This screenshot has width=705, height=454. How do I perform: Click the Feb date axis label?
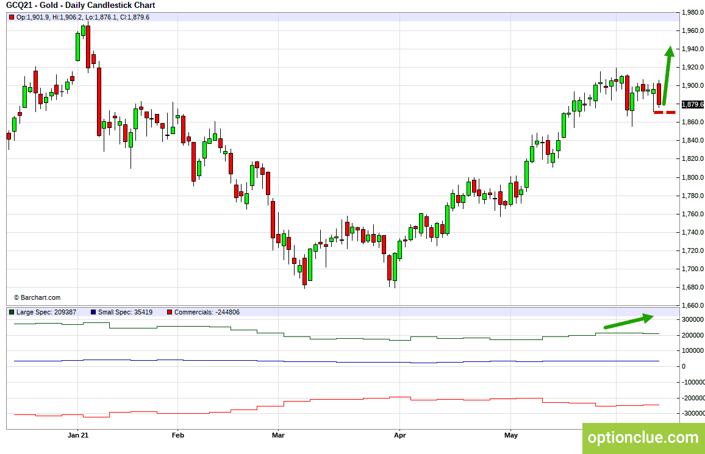[x=178, y=435]
